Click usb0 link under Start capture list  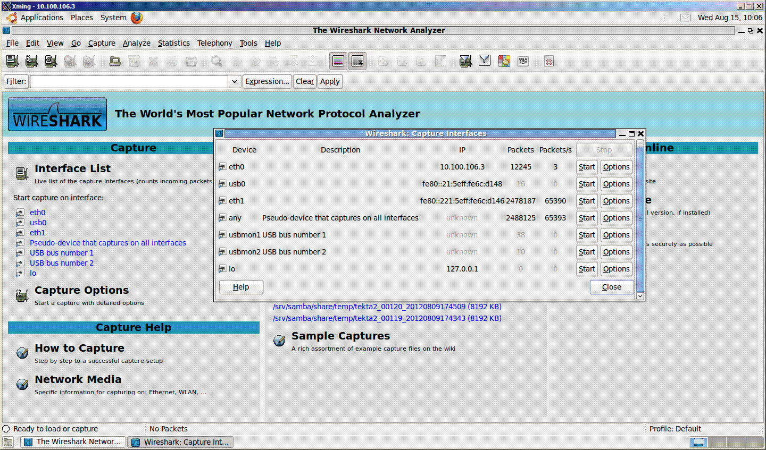[38, 223]
